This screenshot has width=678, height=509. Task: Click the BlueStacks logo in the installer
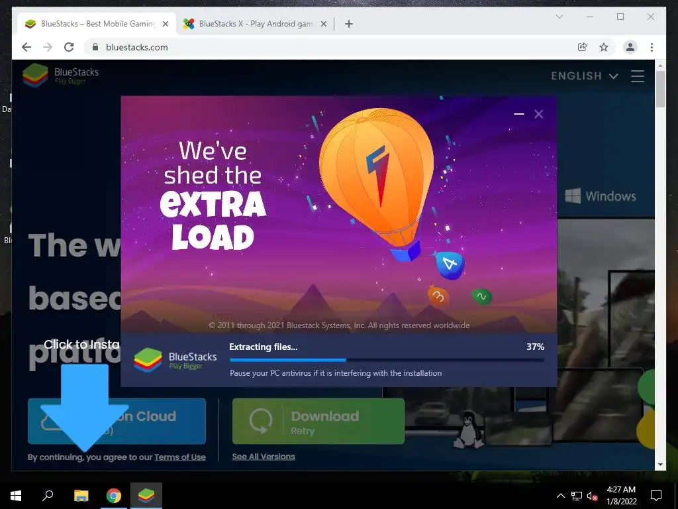[x=175, y=360]
